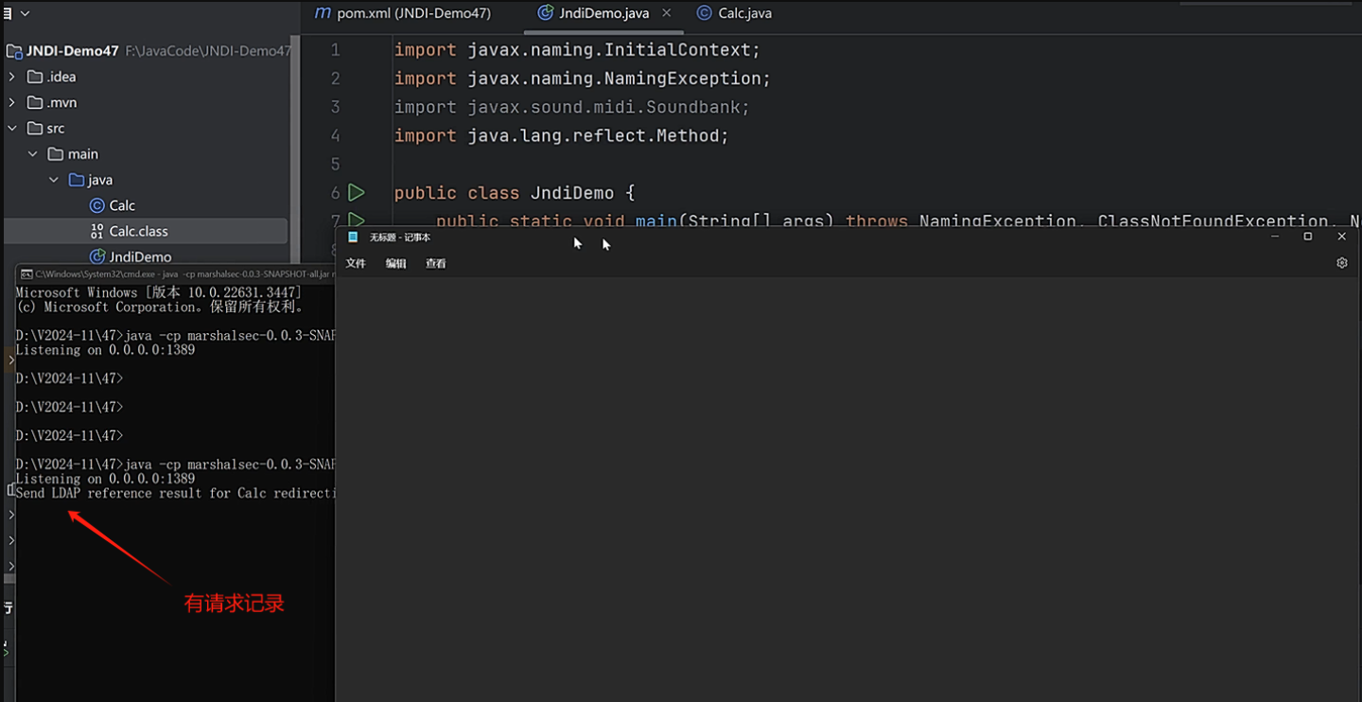Run the JndiDemo class from line 6 gutter
1362x702 pixels.
357,193
